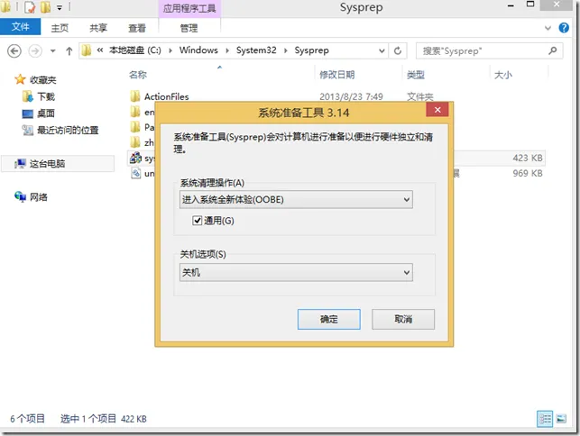Open the 关机选项 dropdown showing 关机
The image size is (580, 436).
296,272
